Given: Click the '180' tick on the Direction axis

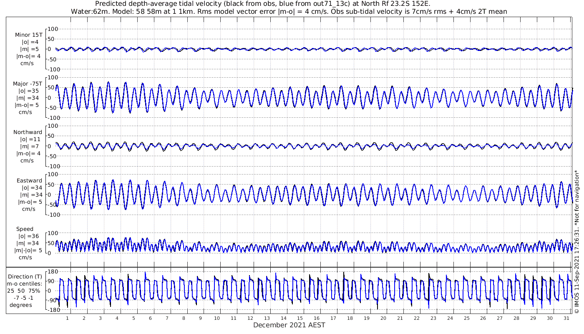Looking at the screenshot, I should 53,271.
